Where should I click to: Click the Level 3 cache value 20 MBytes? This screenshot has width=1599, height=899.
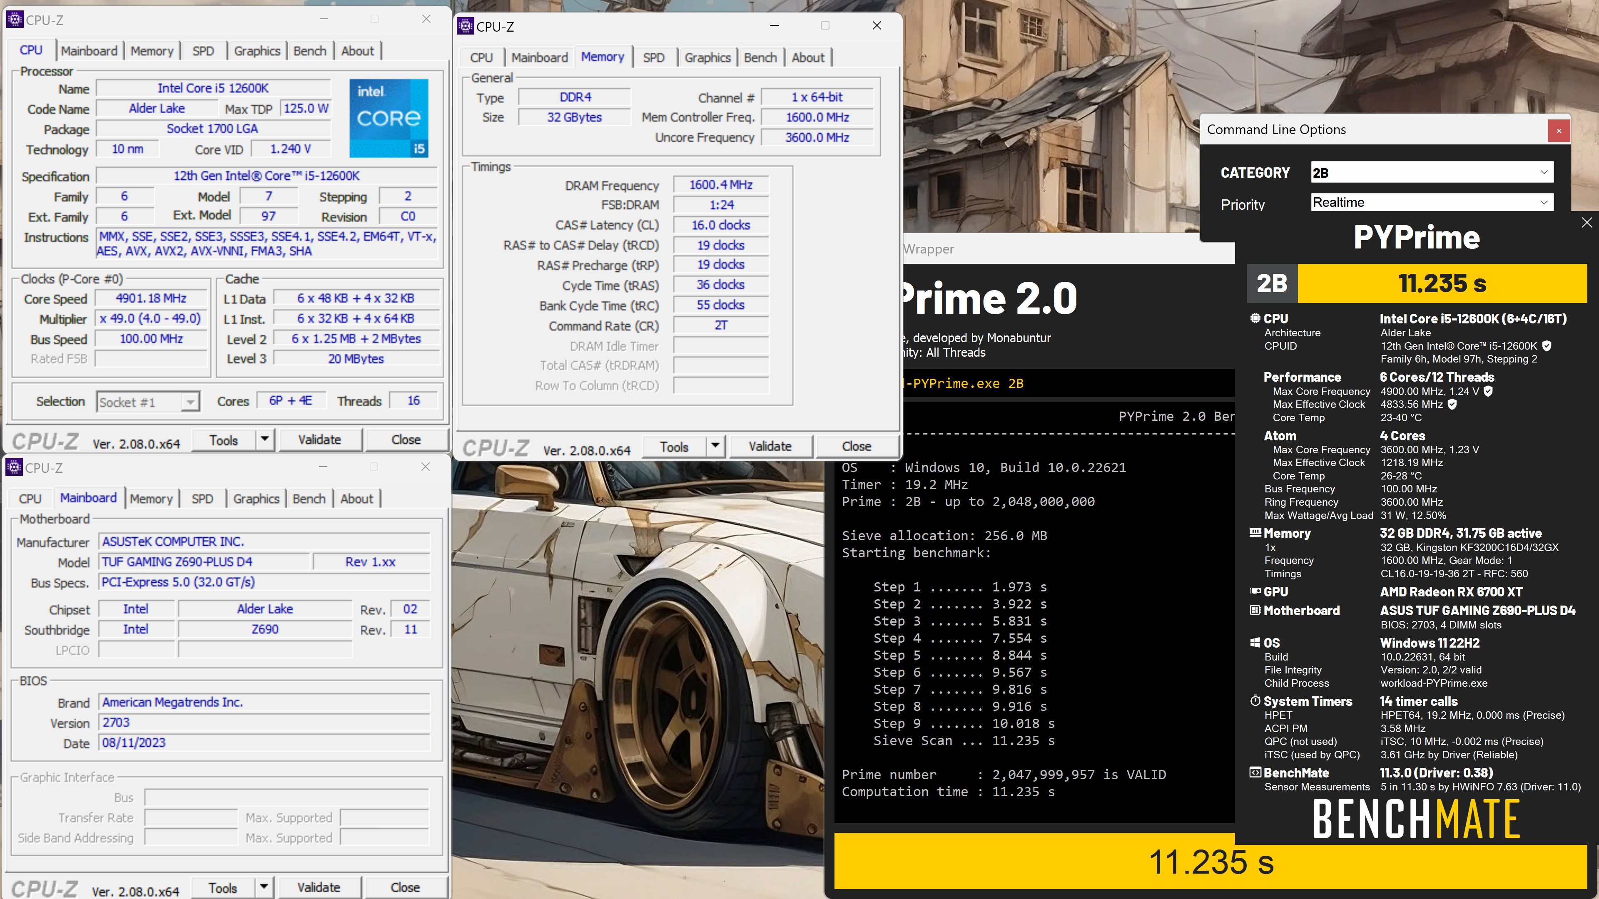point(356,359)
